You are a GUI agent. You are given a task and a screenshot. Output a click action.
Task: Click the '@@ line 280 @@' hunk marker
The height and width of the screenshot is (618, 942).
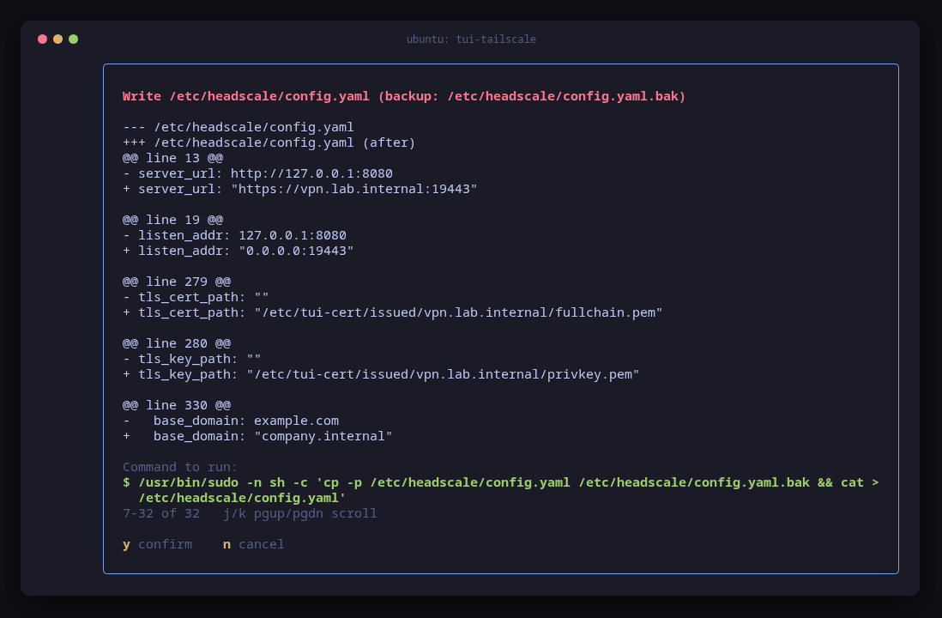click(177, 343)
